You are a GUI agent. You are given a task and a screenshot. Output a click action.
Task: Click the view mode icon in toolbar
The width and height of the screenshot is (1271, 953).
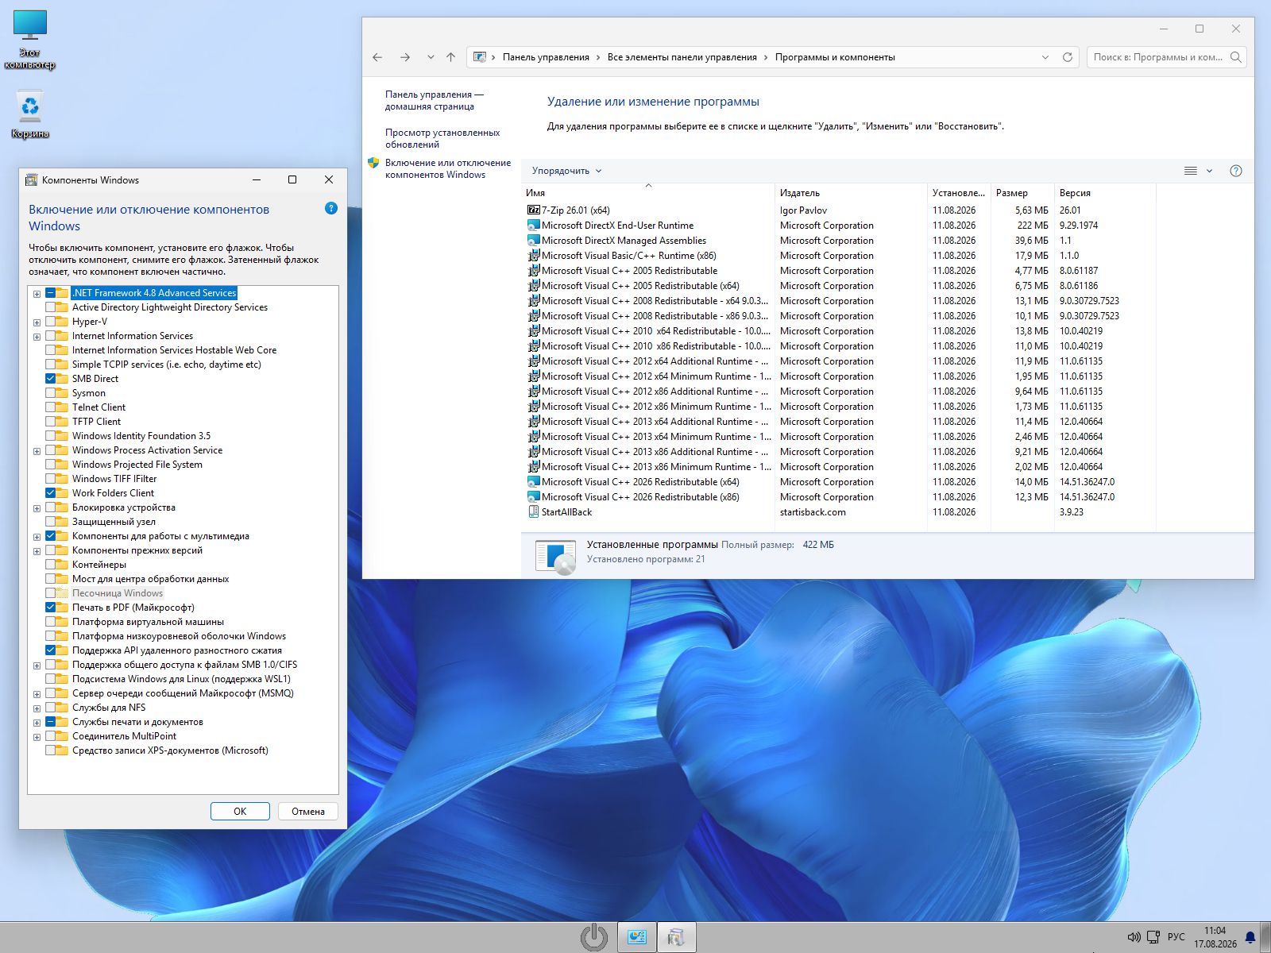point(1191,171)
